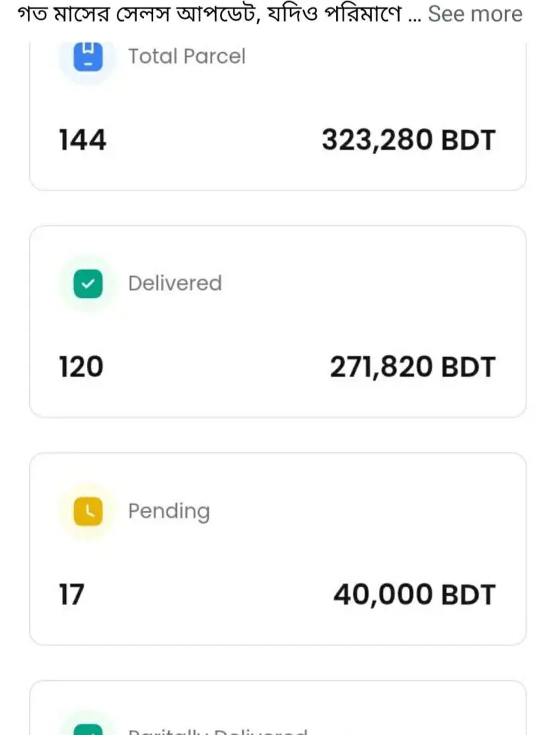
Task: Tap the ellipsis before See more
Action: click(415, 19)
